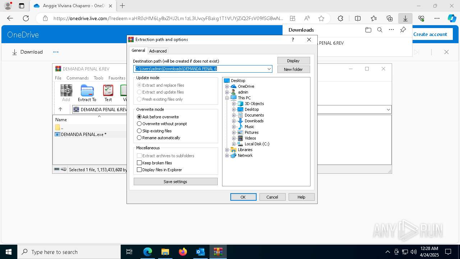Screen dimensions: 460x259
Task: Open Extensions puzzle icon in Edge
Action: [x=340, y=18]
